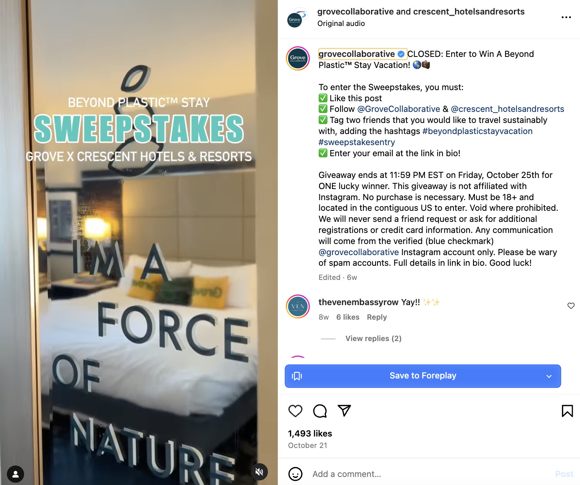
Task: Like the post with the heart icon
Action: (295, 411)
